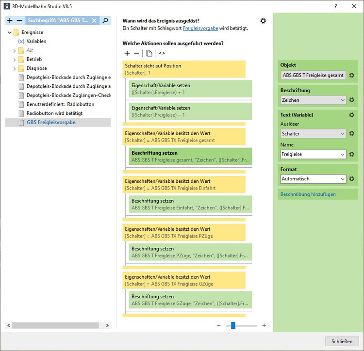Click the copy actions icon in action toolbar
This screenshot has height=351, width=364.
149,53
